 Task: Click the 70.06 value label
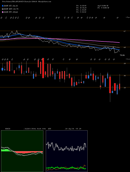(x=122, y=55)
